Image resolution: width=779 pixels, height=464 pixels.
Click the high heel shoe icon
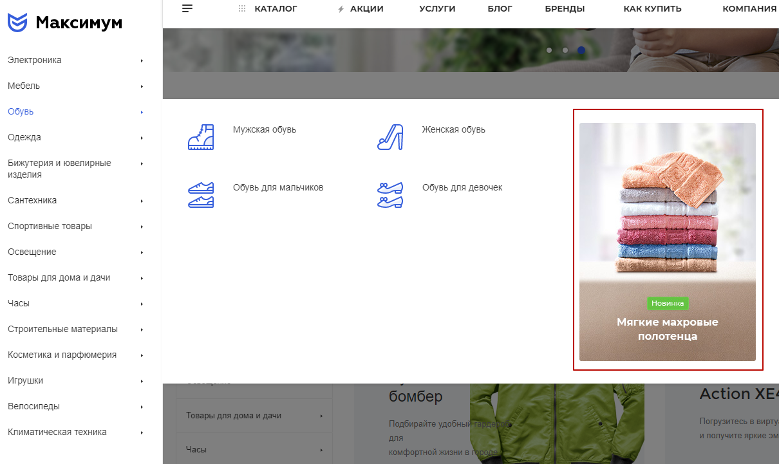tap(390, 137)
